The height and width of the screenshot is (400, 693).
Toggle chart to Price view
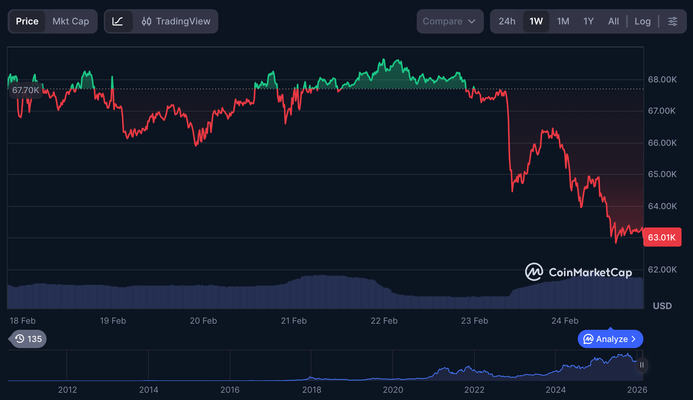(x=27, y=21)
